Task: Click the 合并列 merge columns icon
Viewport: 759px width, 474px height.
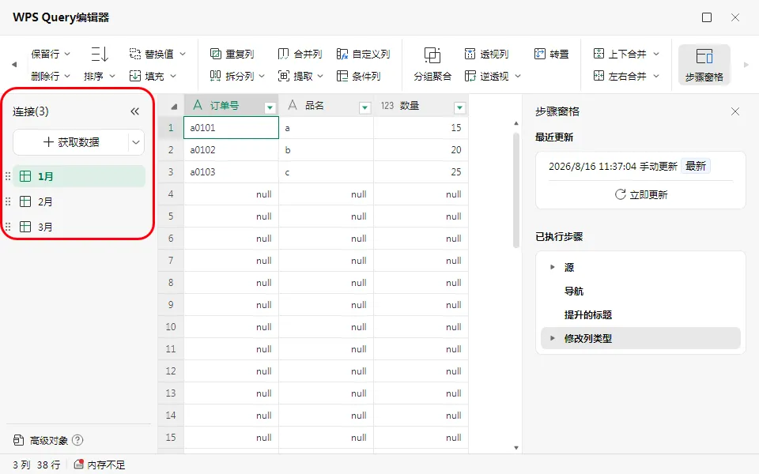Action: 283,54
